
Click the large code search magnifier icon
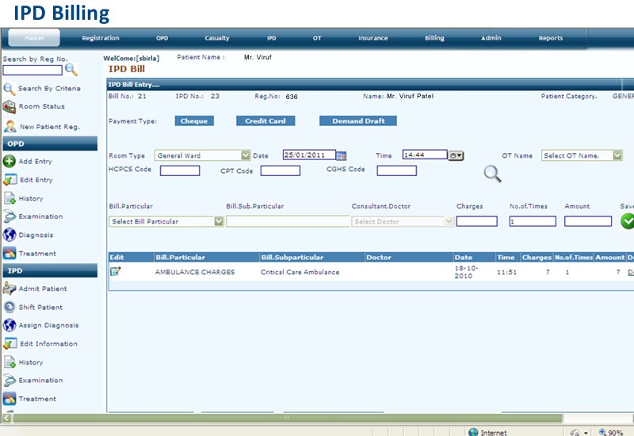tap(492, 174)
